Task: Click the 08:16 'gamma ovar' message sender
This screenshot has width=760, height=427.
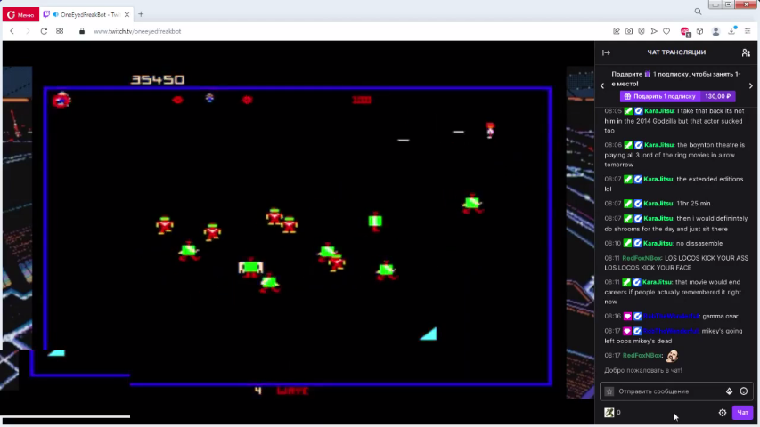Action: (671, 316)
